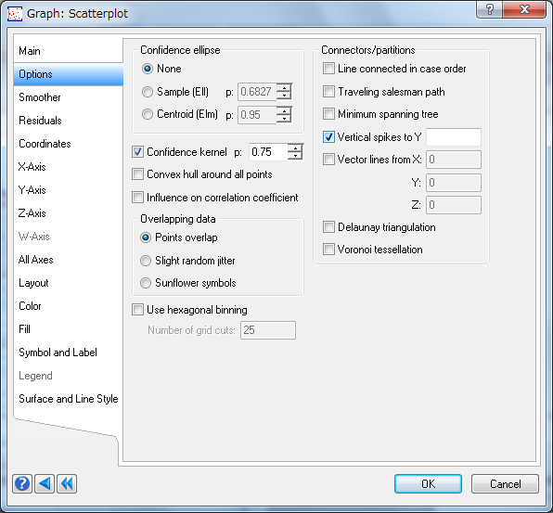
Task: Enable Use hexagonal binning
Action: coord(137,310)
